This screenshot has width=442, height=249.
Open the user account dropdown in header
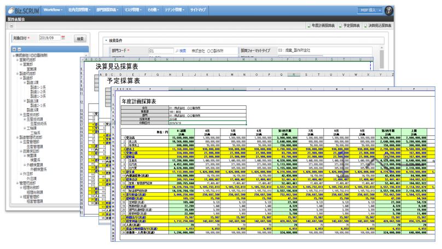click(370, 10)
